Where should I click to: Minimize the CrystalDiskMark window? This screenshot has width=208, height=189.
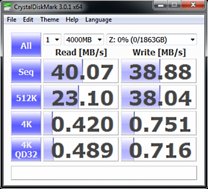[161, 5]
